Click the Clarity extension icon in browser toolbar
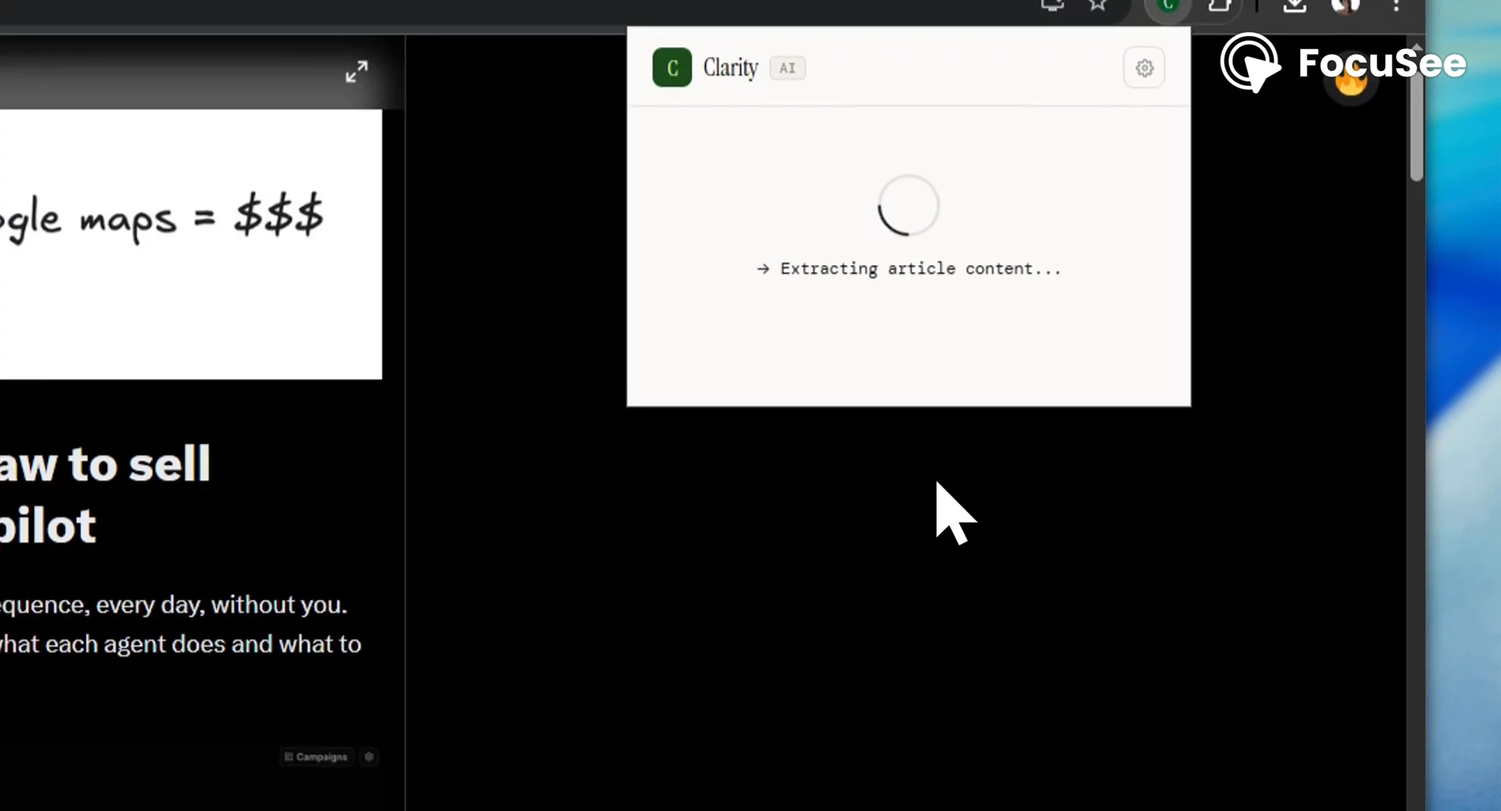 (x=1169, y=6)
